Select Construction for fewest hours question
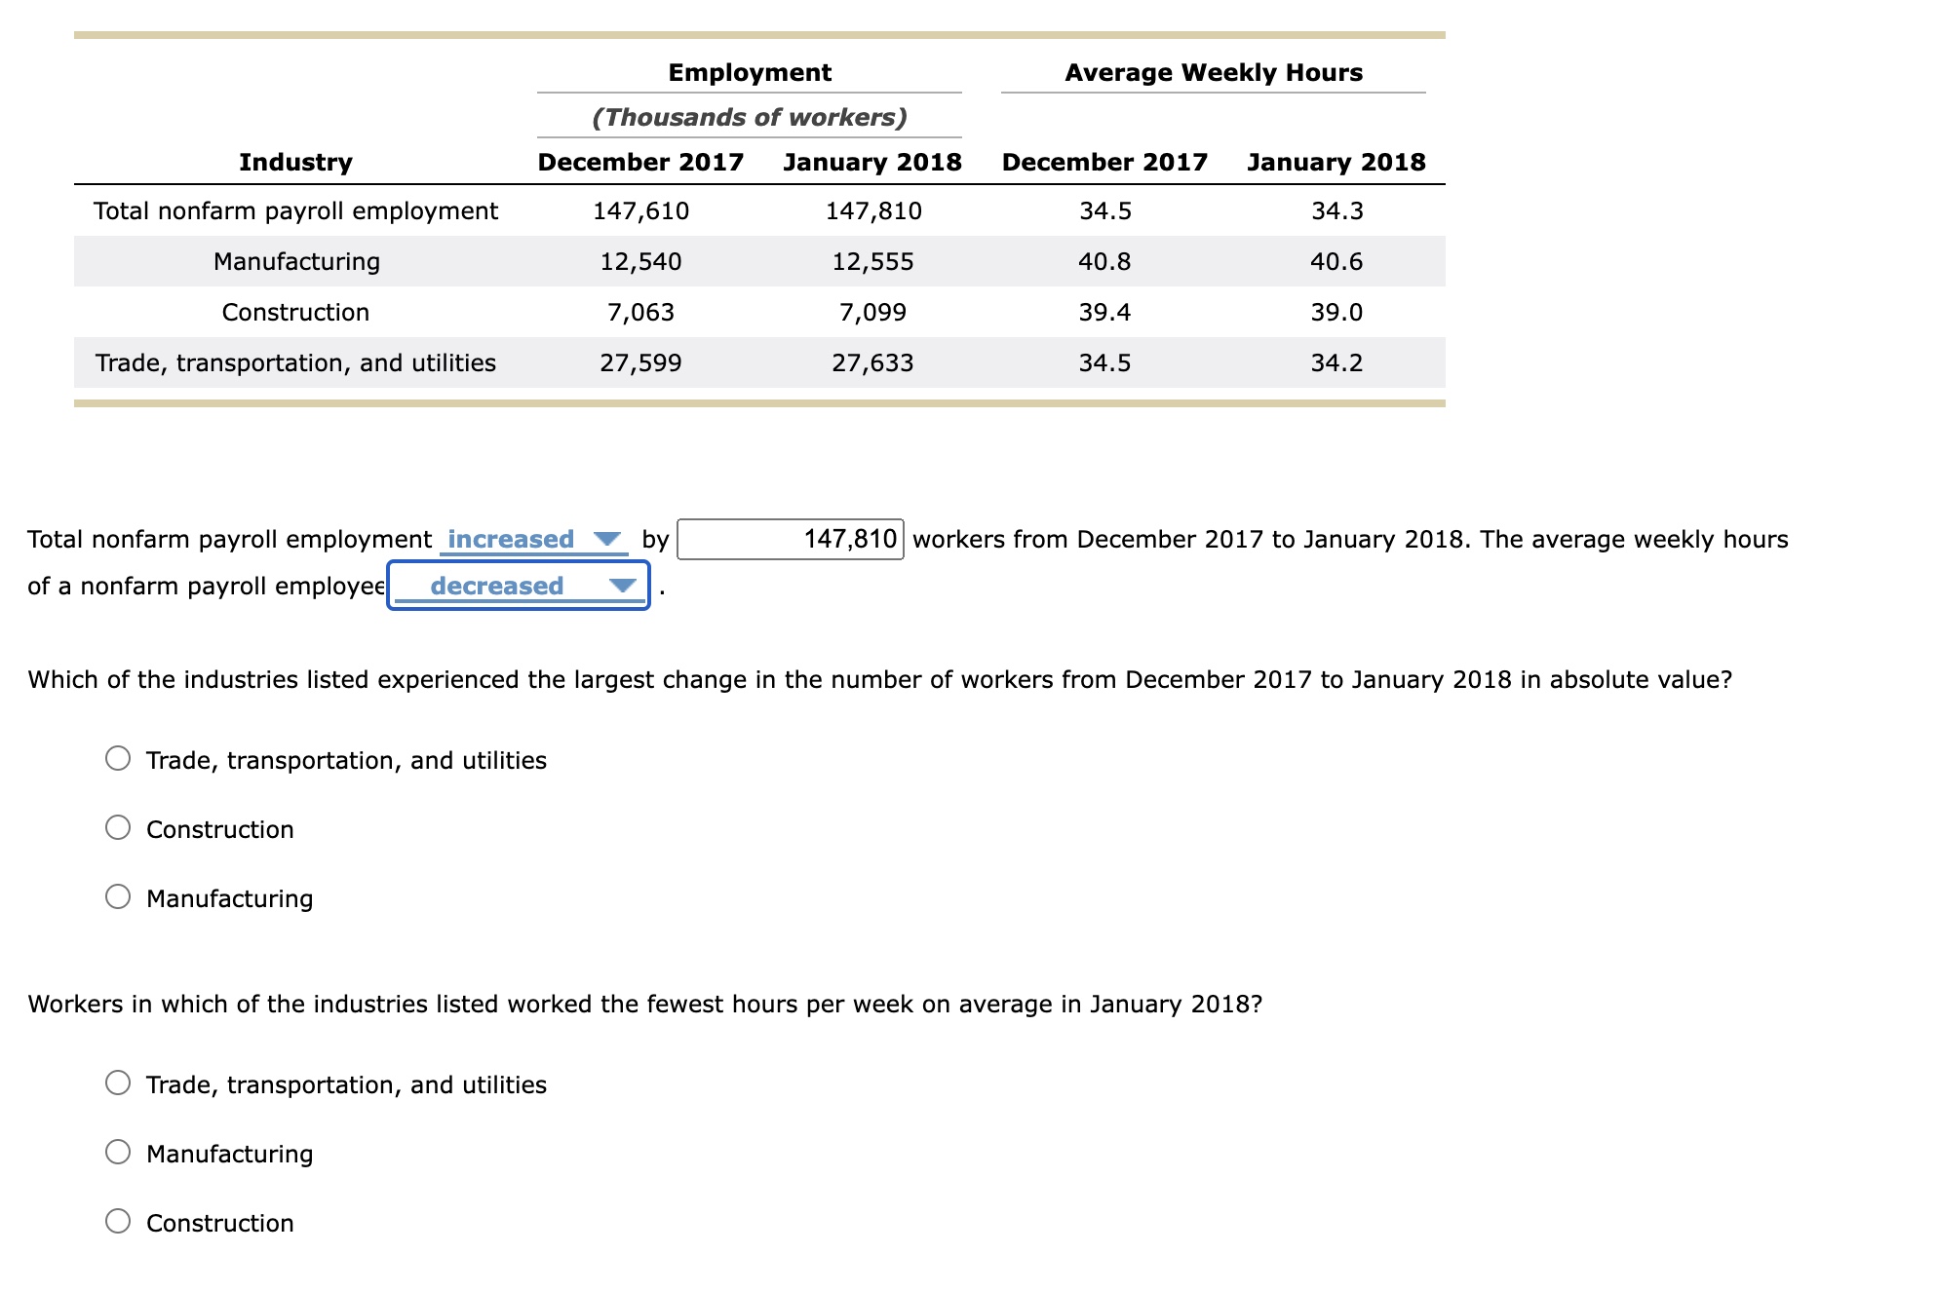Image resolution: width=1936 pixels, height=1292 pixels. 118,1219
